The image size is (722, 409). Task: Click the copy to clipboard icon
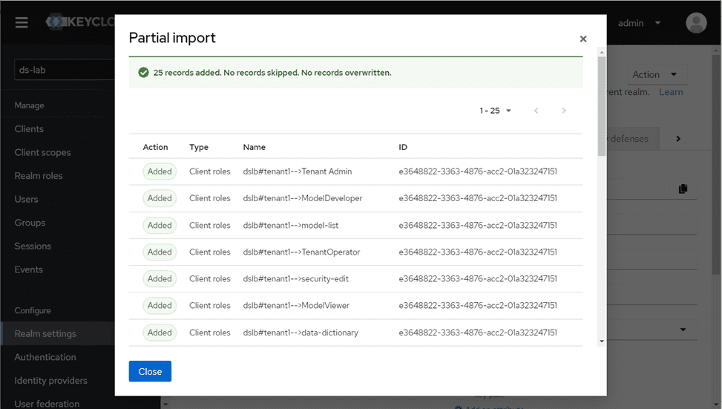(683, 189)
